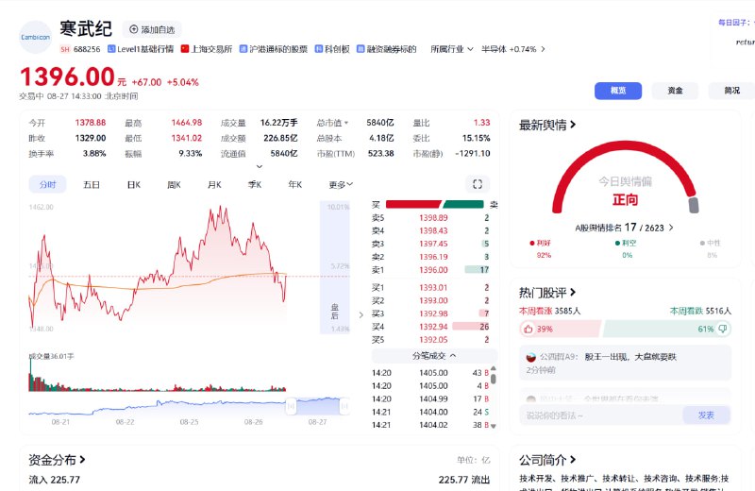Expand more quote data chevron below stats

tap(259, 167)
